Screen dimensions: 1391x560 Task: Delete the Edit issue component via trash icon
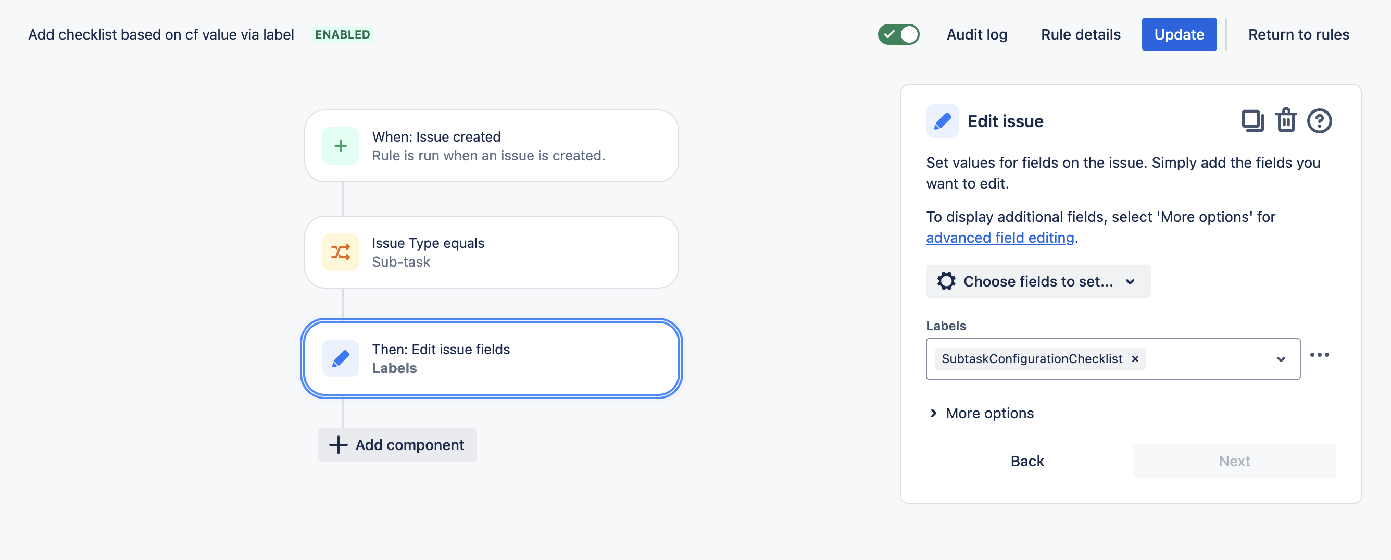(1286, 121)
